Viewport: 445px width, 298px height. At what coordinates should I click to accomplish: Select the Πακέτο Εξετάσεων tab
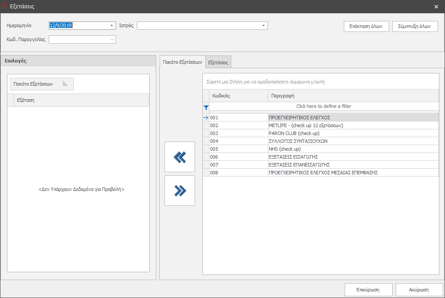pos(182,62)
